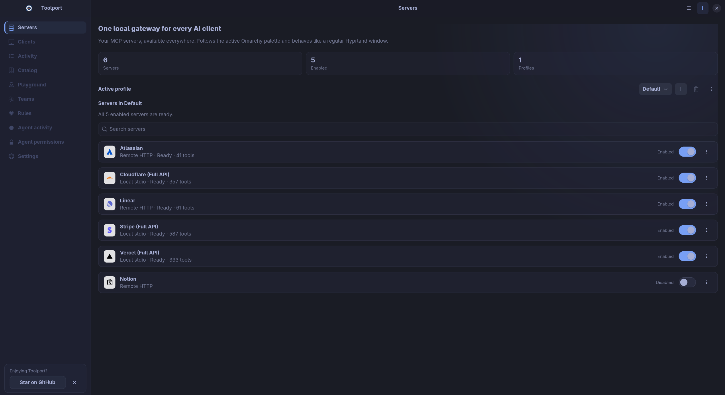Click the Notion server icon
Screen dimensions: 725x395
coord(109,283)
